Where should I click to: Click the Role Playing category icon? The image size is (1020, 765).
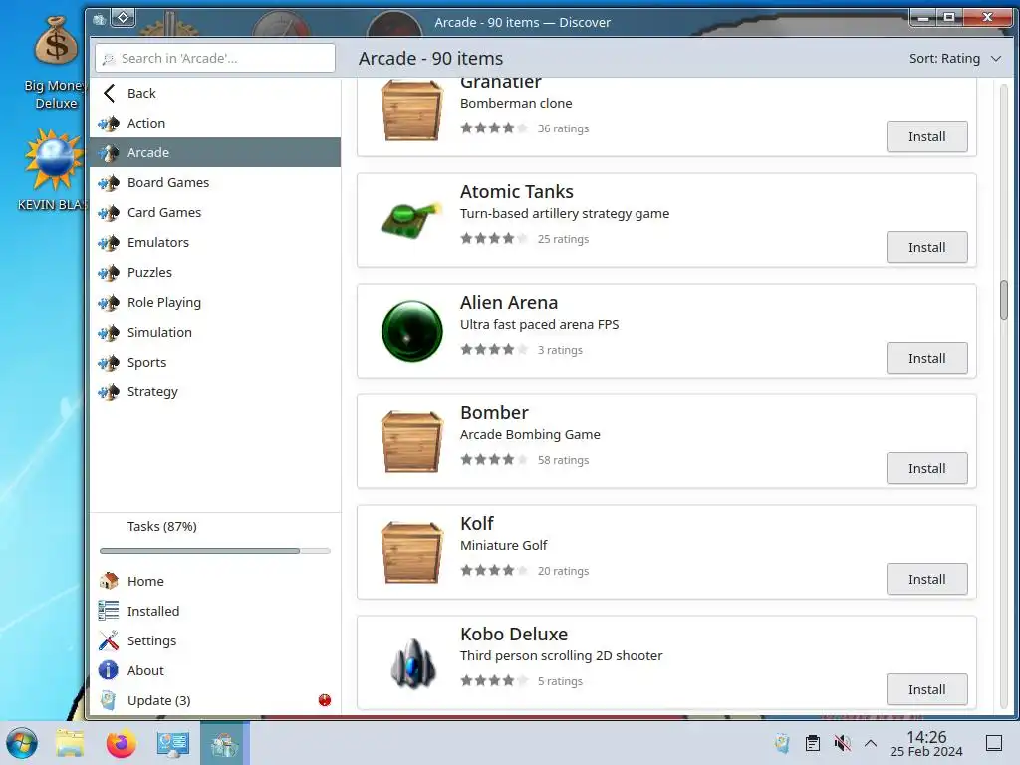(109, 303)
